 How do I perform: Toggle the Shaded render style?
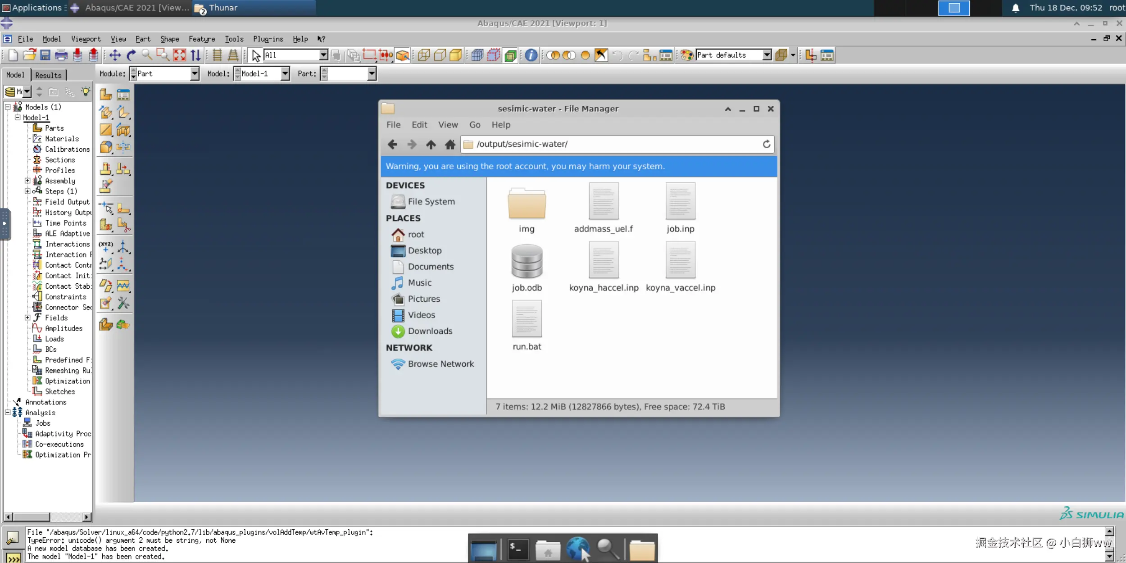(x=456, y=55)
